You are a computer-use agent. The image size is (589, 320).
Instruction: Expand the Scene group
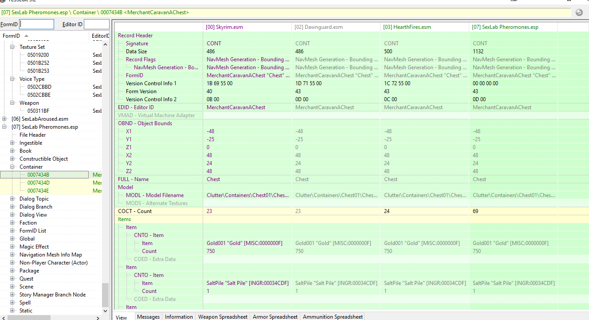click(x=12, y=287)
